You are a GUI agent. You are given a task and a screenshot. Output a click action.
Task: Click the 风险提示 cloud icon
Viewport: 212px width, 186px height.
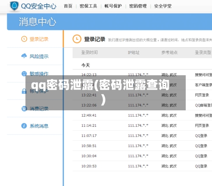tap(24, 56)
